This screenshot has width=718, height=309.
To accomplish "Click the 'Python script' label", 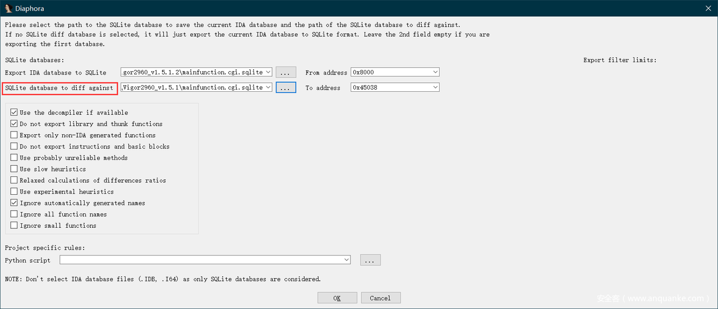I will pyautogui.click(x=27, y=260).
